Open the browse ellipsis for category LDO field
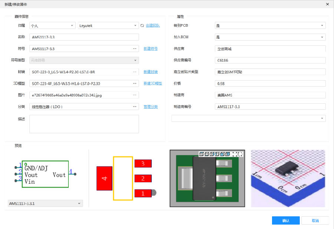Screen dimensions: 334x229 click(135, 106)
